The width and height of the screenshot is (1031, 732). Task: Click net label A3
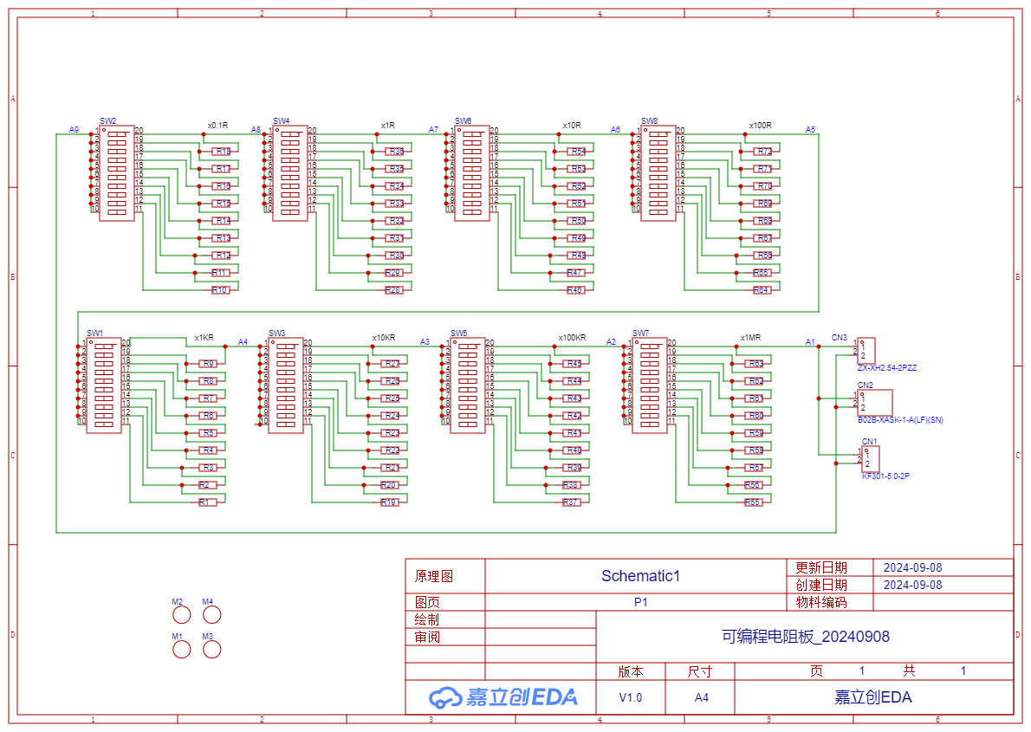[425, 342]
